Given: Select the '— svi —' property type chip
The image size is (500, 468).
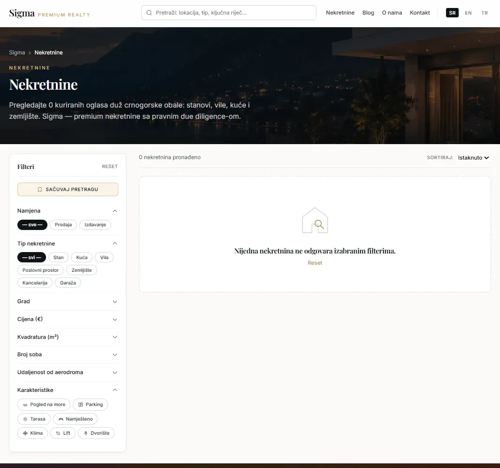Looking at the screenshot, I should click(31, 257).
